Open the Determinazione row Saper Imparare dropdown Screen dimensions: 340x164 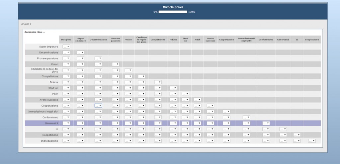coord(80,52)
